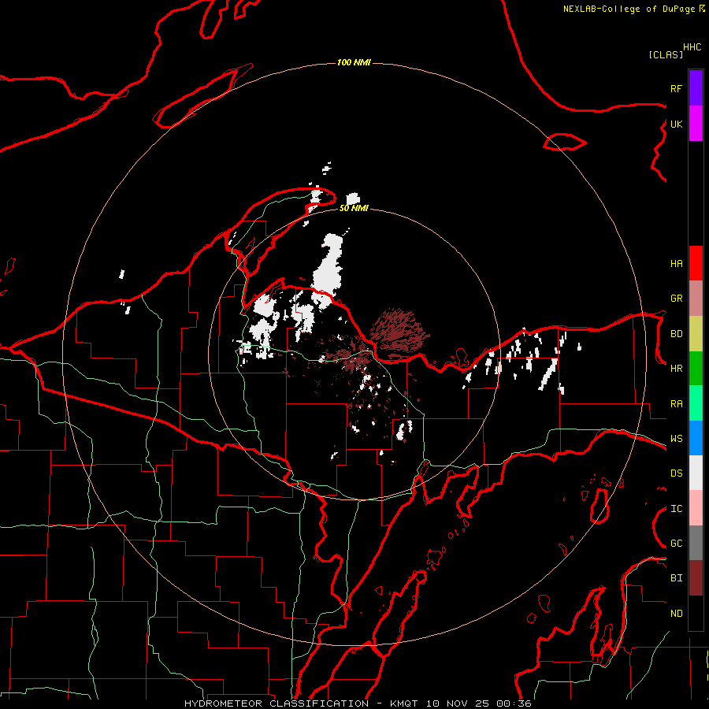
Task: Click the 00:36 timestamp in the caption
Action: (514, 703)
